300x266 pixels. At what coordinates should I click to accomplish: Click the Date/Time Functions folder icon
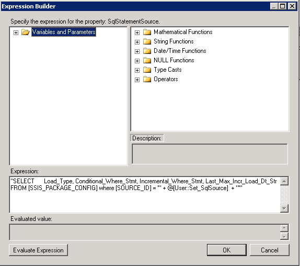[x=147, y=51]
